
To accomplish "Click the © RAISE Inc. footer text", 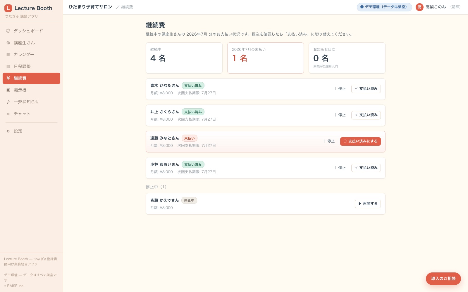I will point(14,286).
